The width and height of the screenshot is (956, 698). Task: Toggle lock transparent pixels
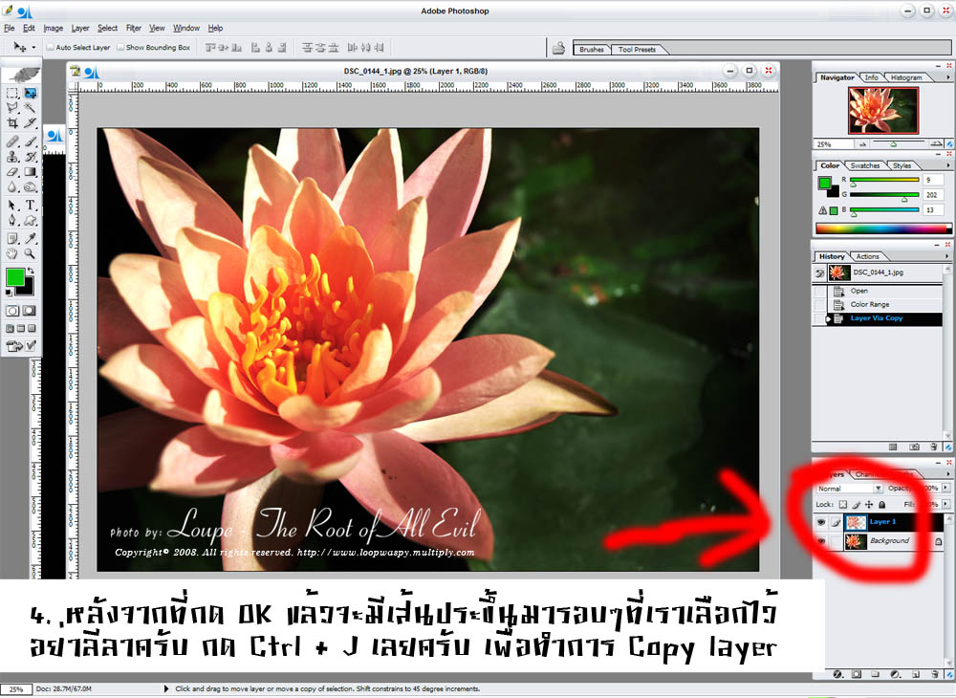(x=842, y=504)
